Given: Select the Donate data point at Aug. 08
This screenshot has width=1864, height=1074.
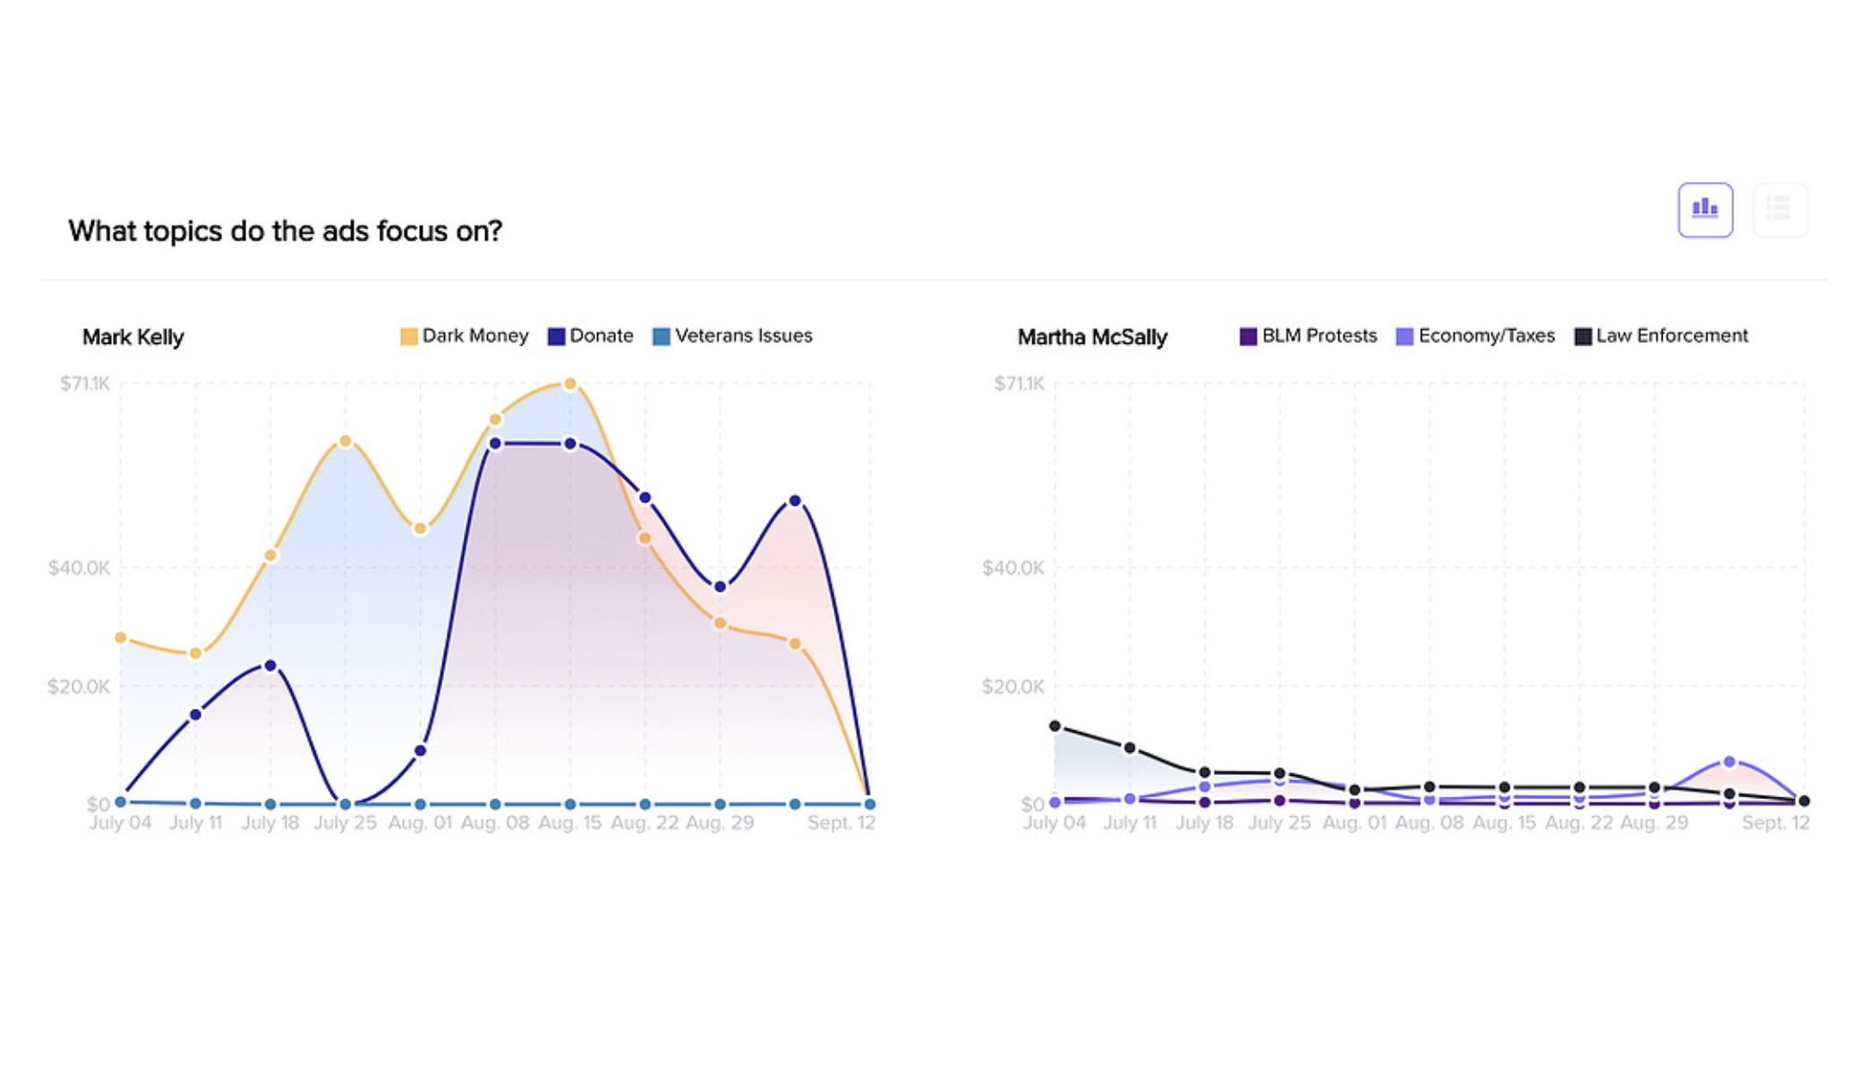Looking at the screenshot, I should (x=495, y=444).
